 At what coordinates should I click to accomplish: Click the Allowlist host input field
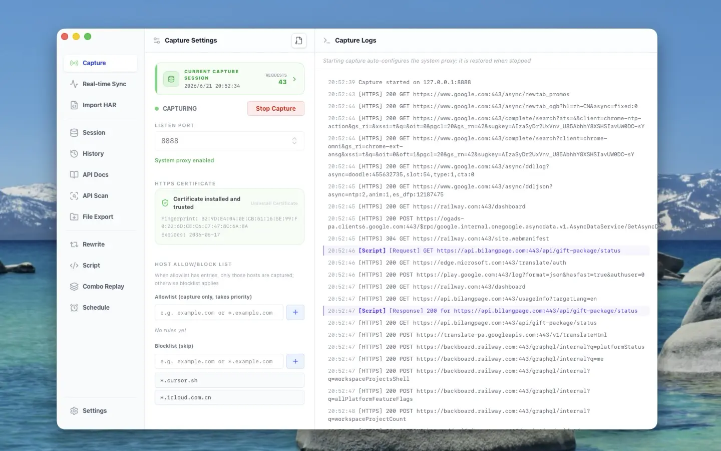pyautogui.click(x=219, y=313)
